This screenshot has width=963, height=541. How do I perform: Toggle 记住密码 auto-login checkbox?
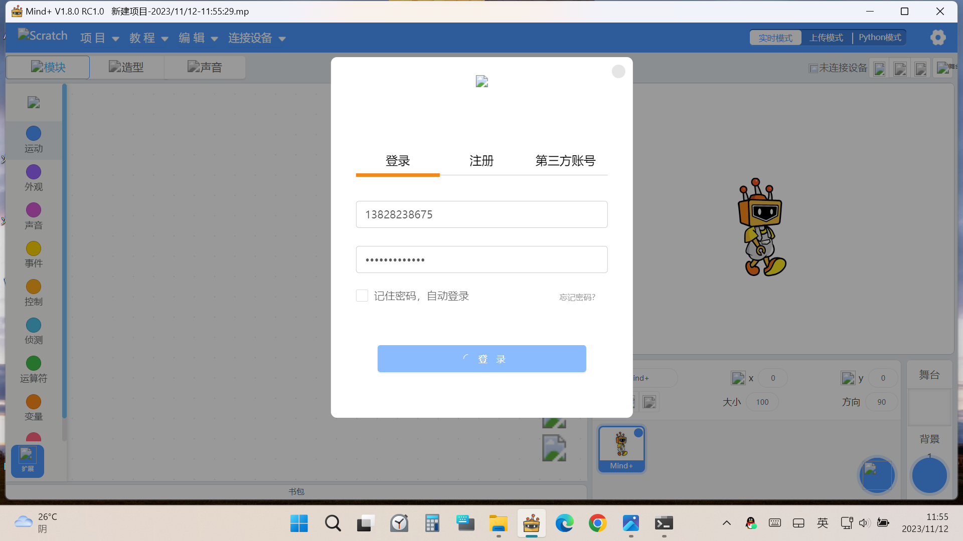(x=362, y=296)
